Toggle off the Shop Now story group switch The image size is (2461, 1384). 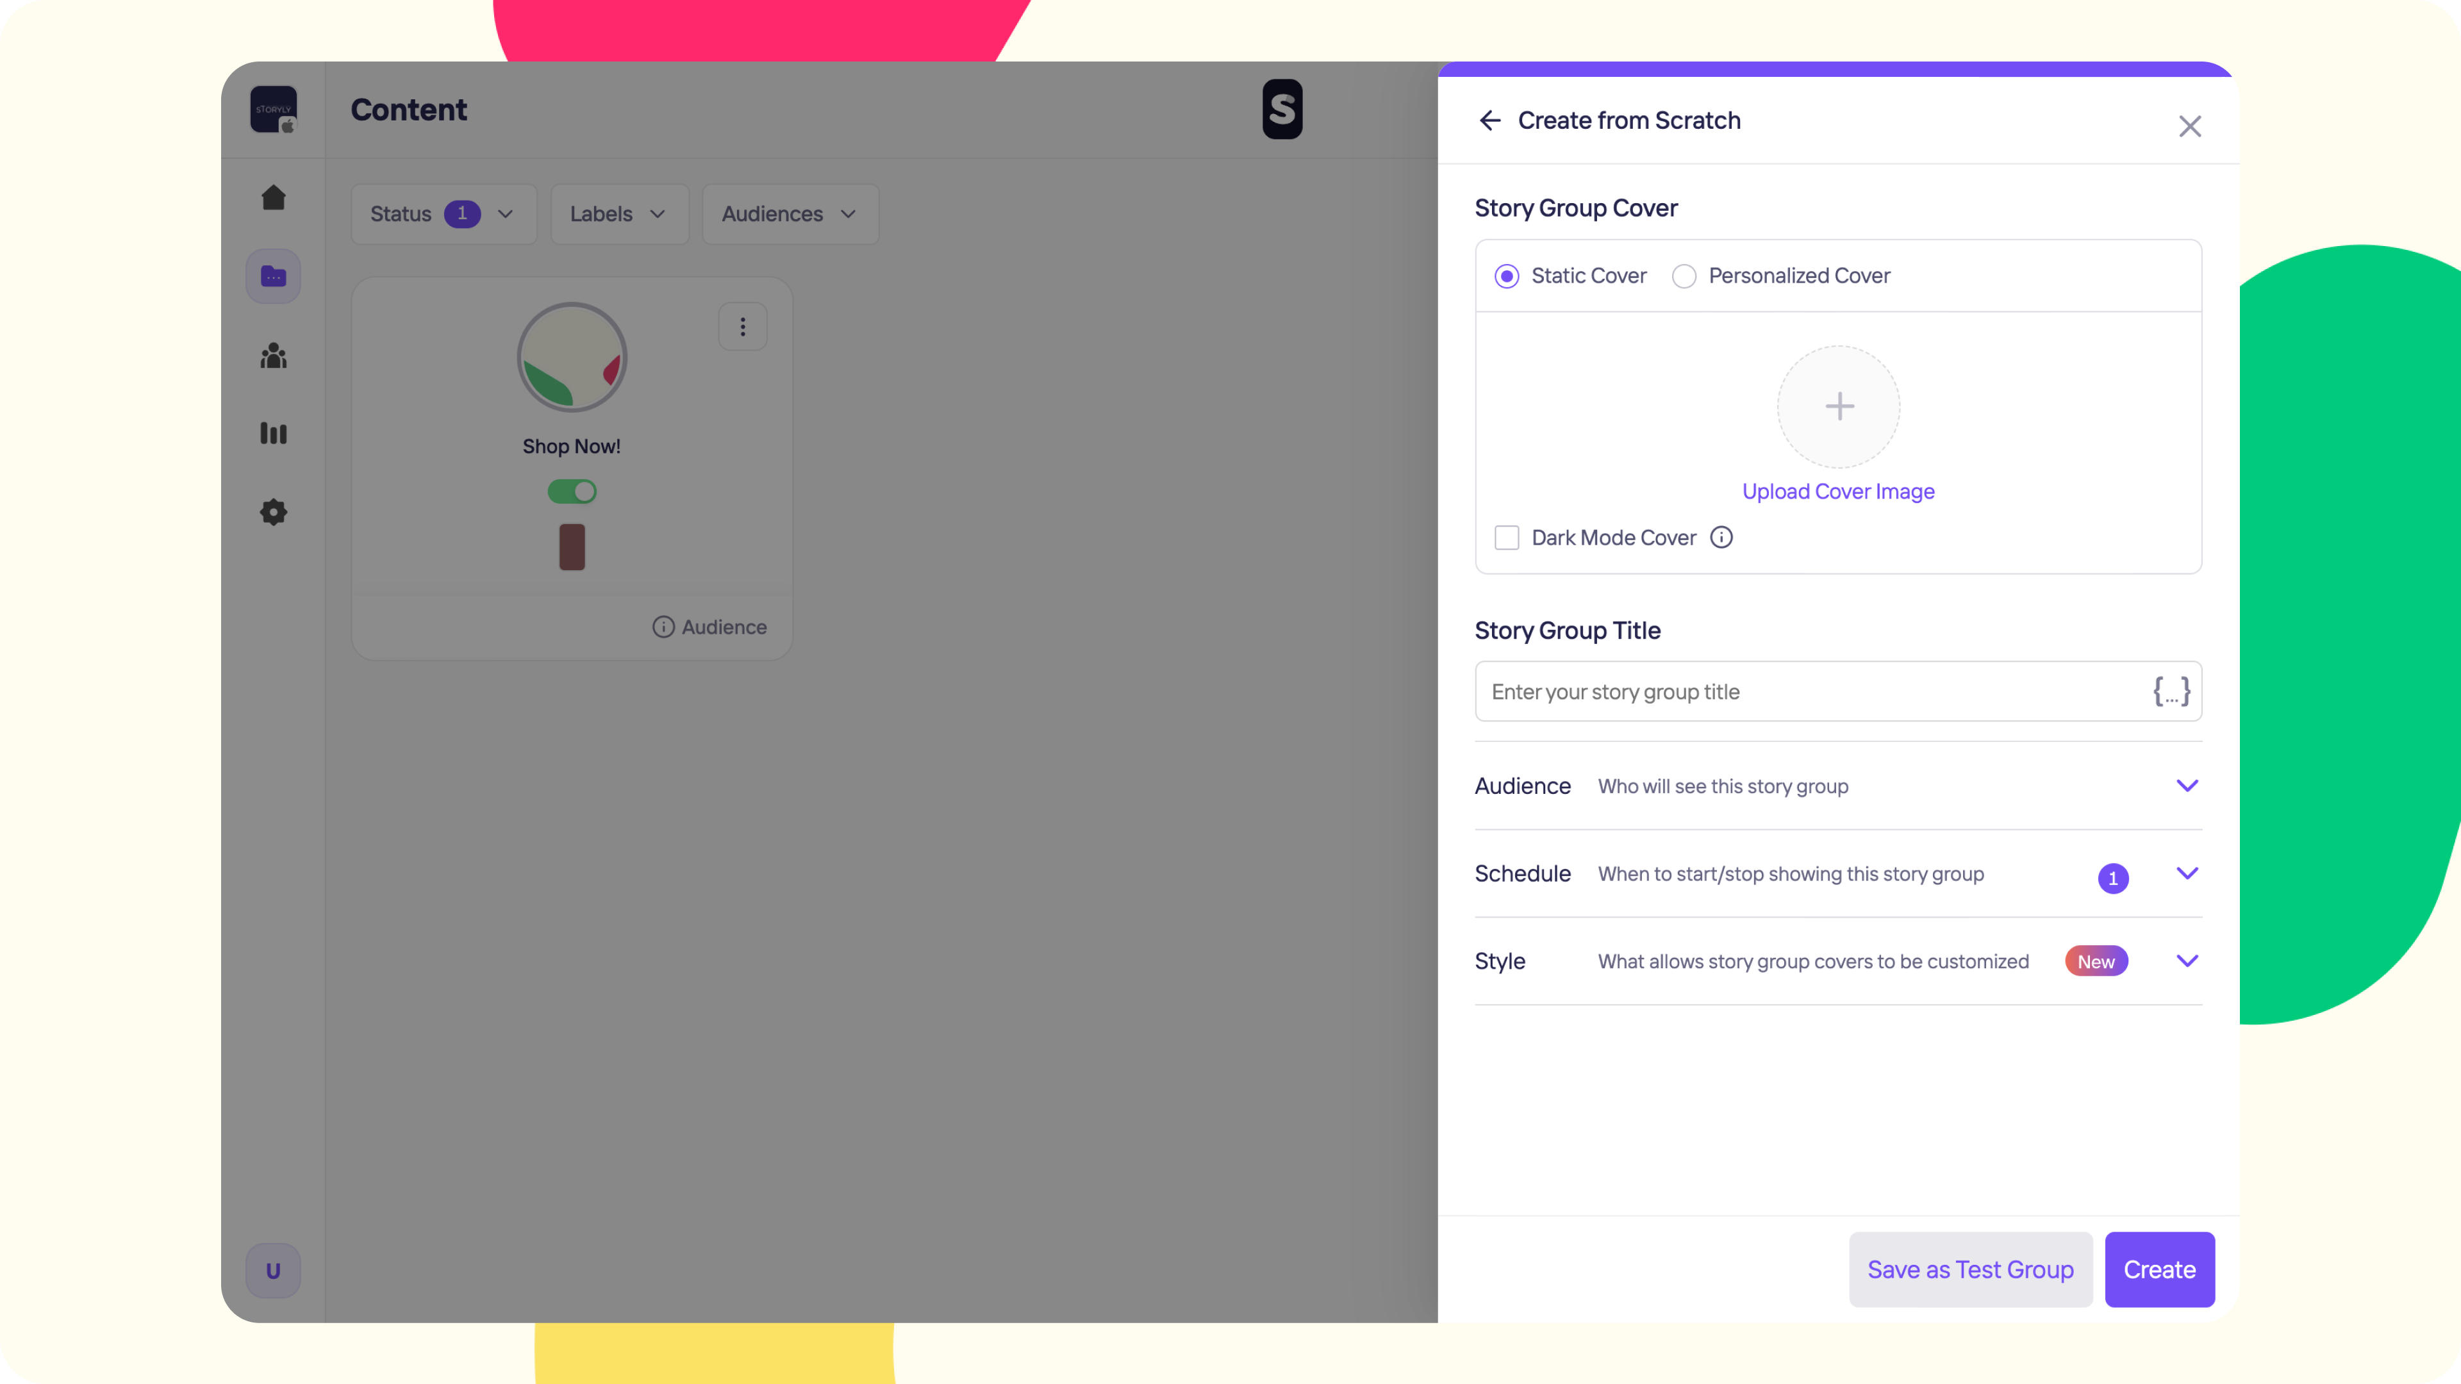pyautogui.click(x=571, y=492)
